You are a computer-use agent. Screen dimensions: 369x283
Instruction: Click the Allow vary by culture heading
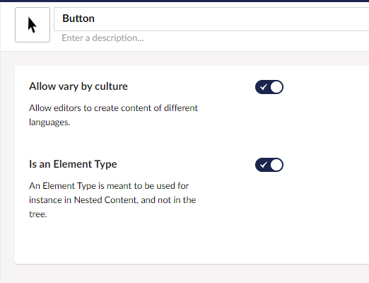[x=78, y=86]
